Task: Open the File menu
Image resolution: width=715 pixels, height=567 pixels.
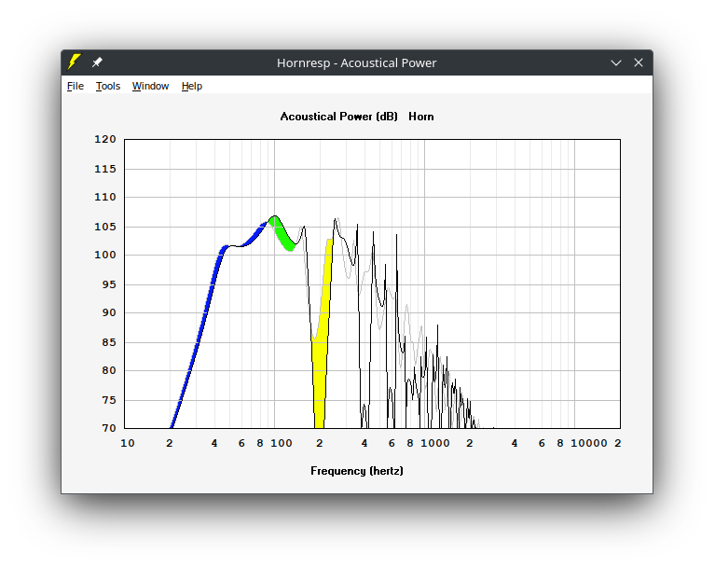Action: (x=76, y=86)
